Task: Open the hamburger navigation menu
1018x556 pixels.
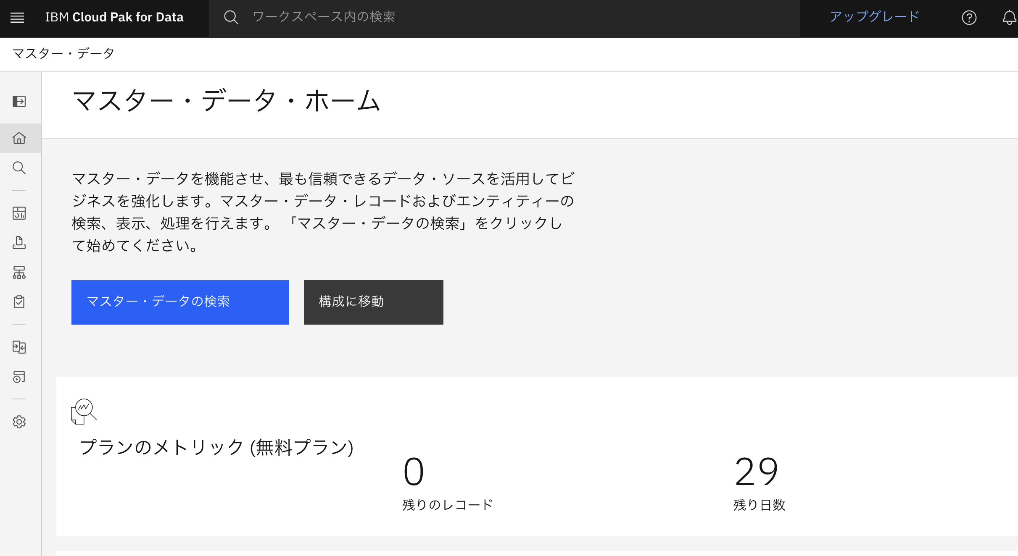Action: coord(17,17)
